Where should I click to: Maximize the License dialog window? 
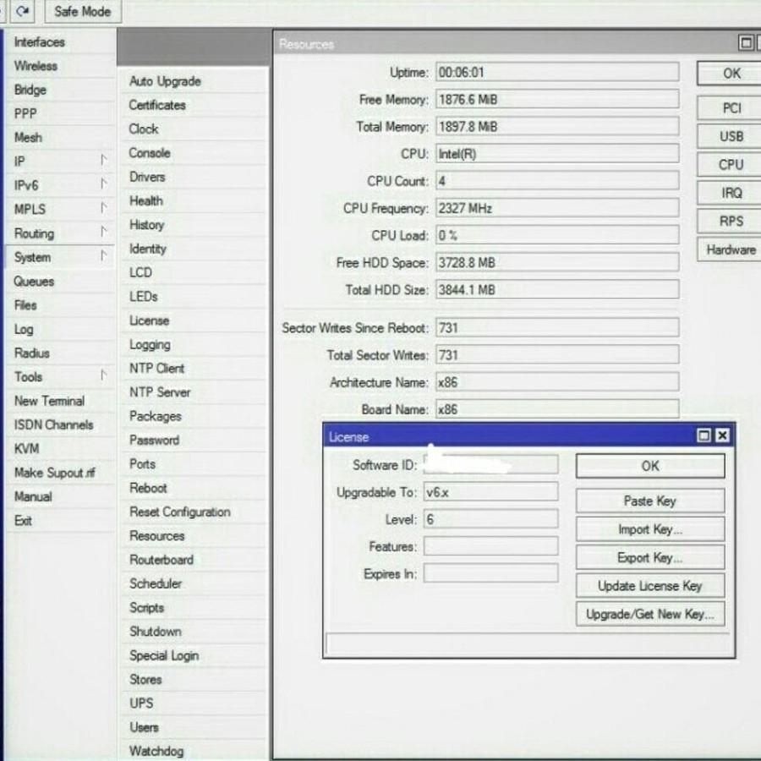[704, 435]
